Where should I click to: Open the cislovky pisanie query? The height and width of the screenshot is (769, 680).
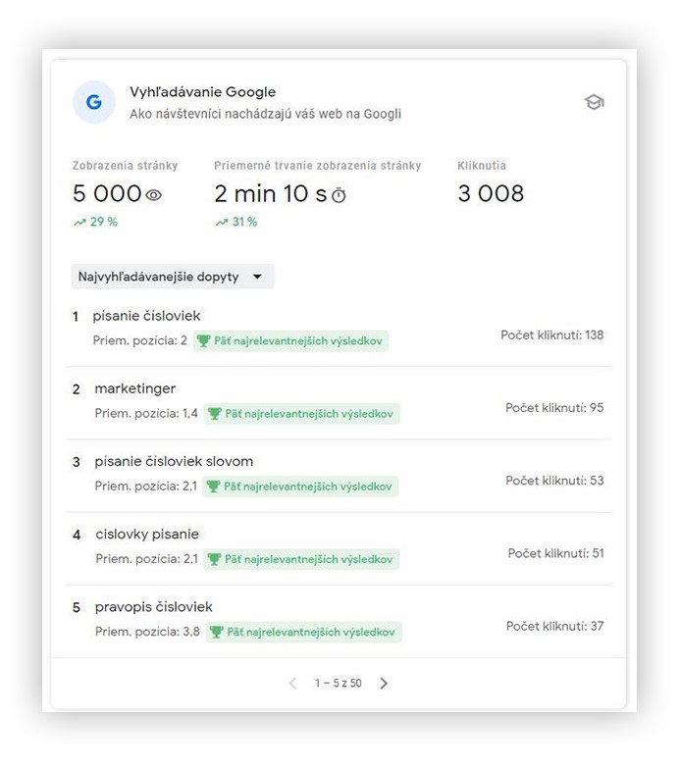point(147,534)
